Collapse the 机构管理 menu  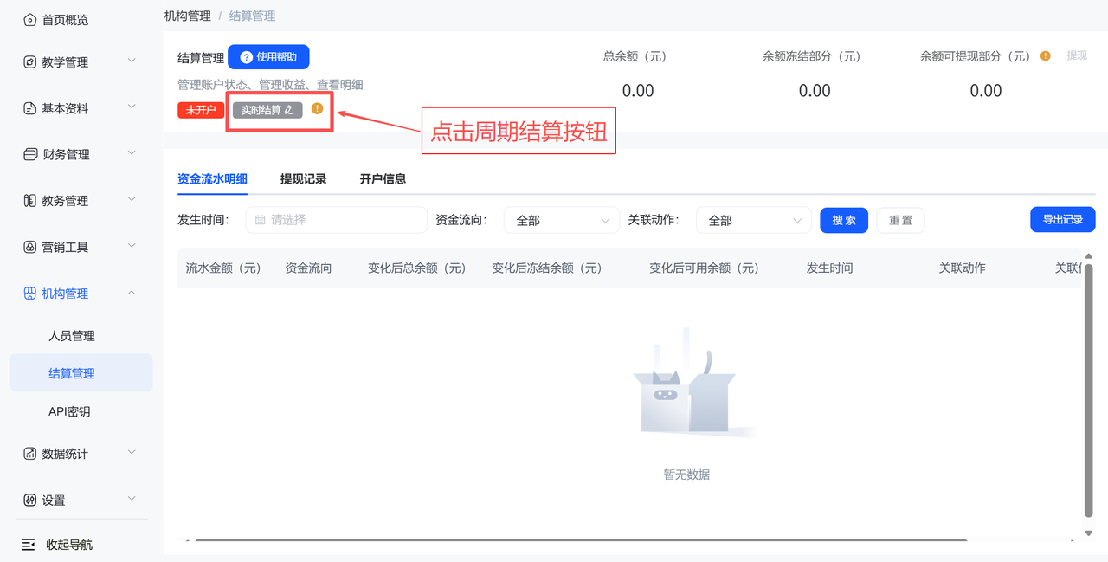point(132,294)
